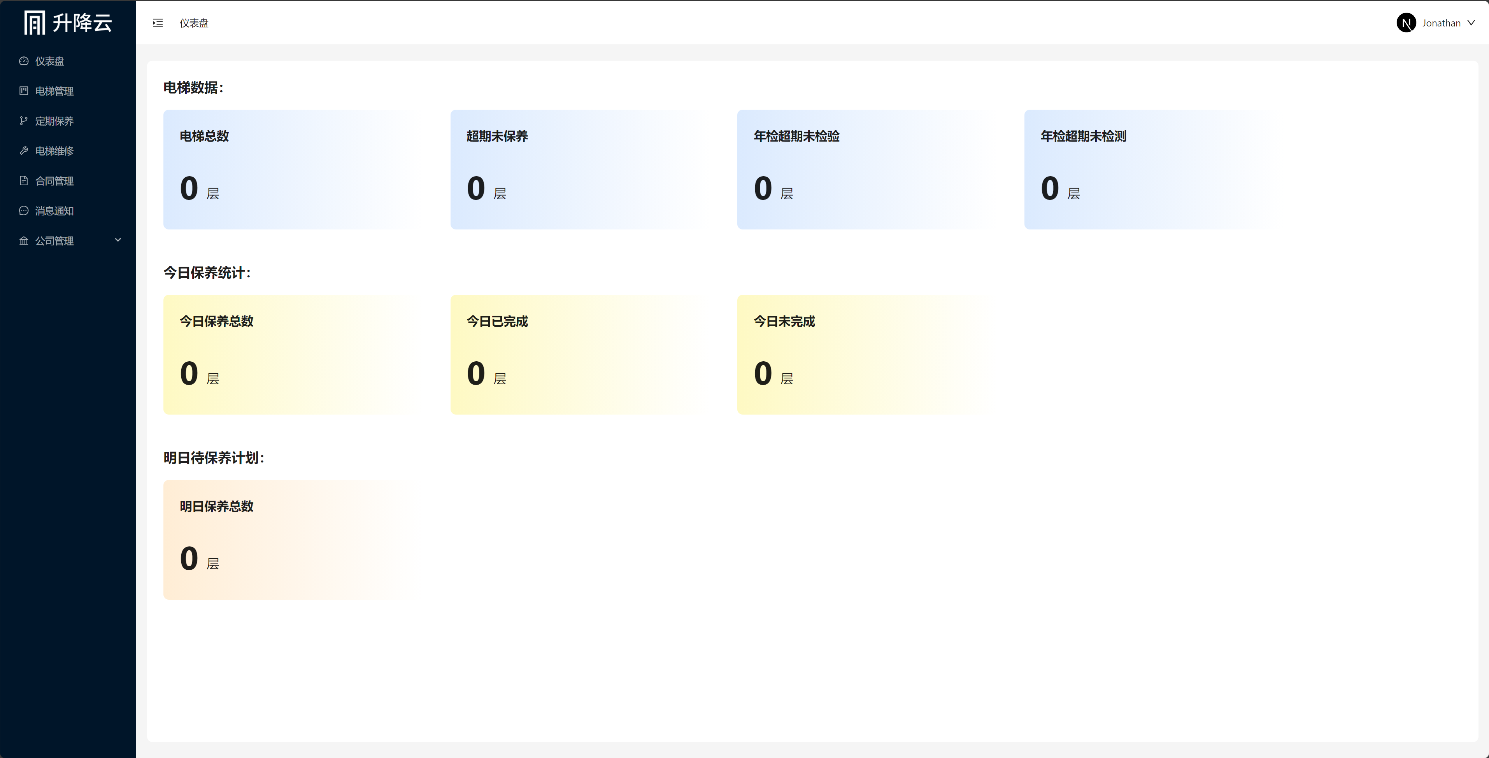
Task: Click the 仪表盘 breadcrumb in the header
Action: point(194,23)
